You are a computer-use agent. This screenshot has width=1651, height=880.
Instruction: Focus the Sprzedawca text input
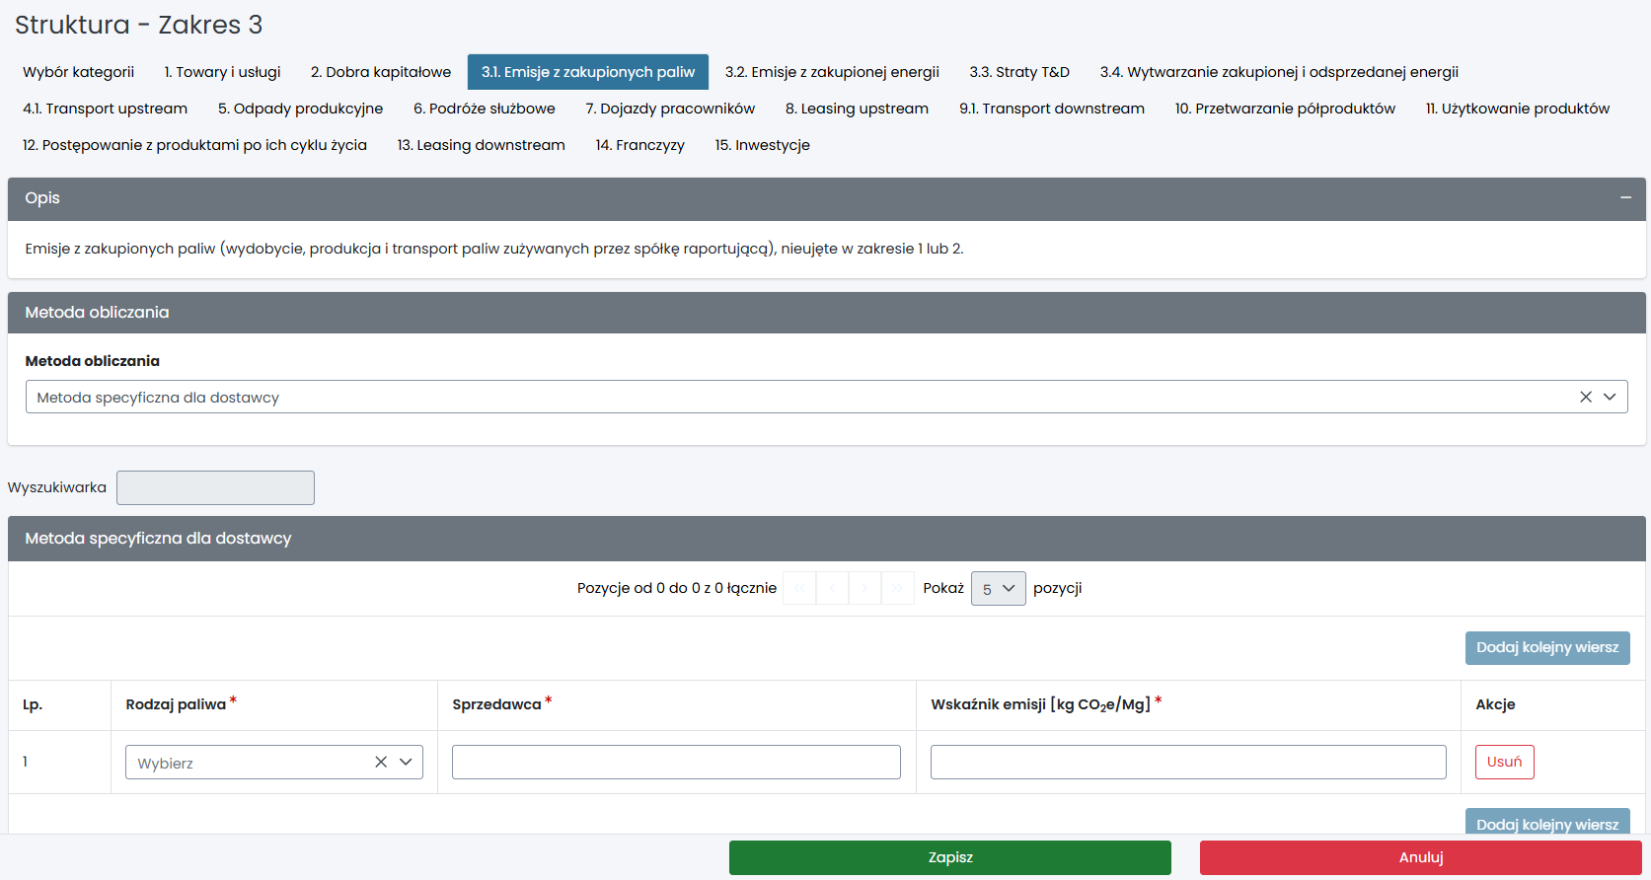coord(676,762)
